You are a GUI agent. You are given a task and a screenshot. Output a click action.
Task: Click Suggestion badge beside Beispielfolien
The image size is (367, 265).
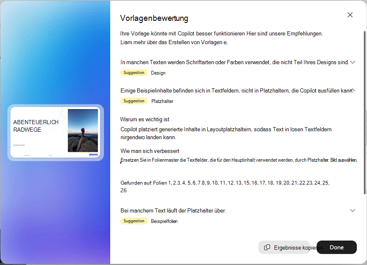134,221
